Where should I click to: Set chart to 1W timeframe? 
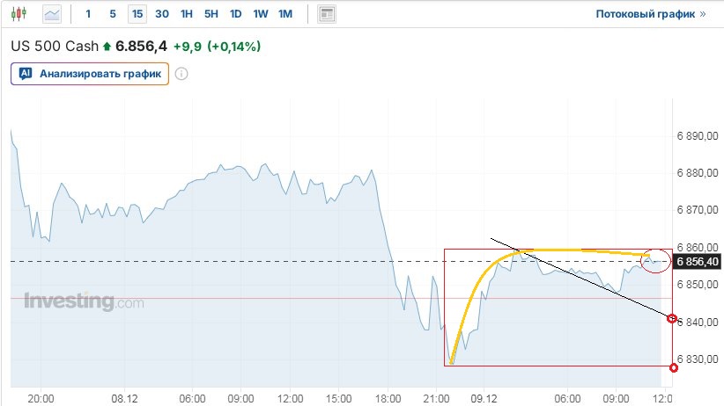pos(261,14)
